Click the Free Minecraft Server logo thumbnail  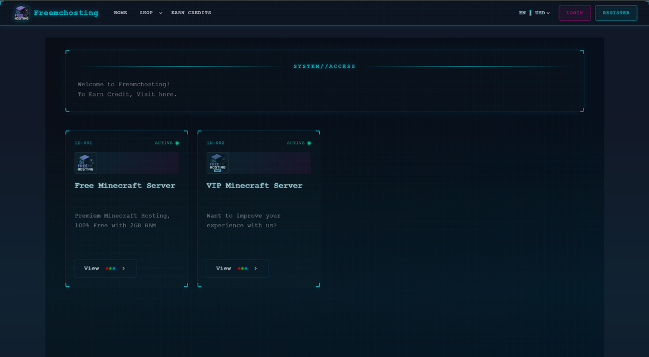click(85, 163)
